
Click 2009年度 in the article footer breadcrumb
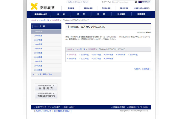pyautogui.click(x=92, y=49)
